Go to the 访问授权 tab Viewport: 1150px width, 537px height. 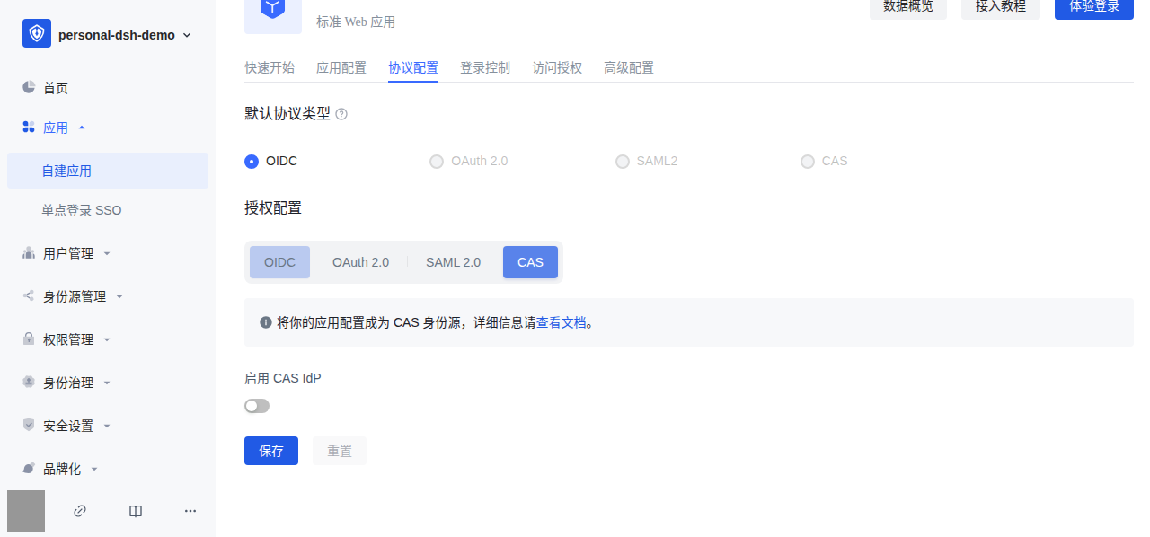[x=557, y=67]
